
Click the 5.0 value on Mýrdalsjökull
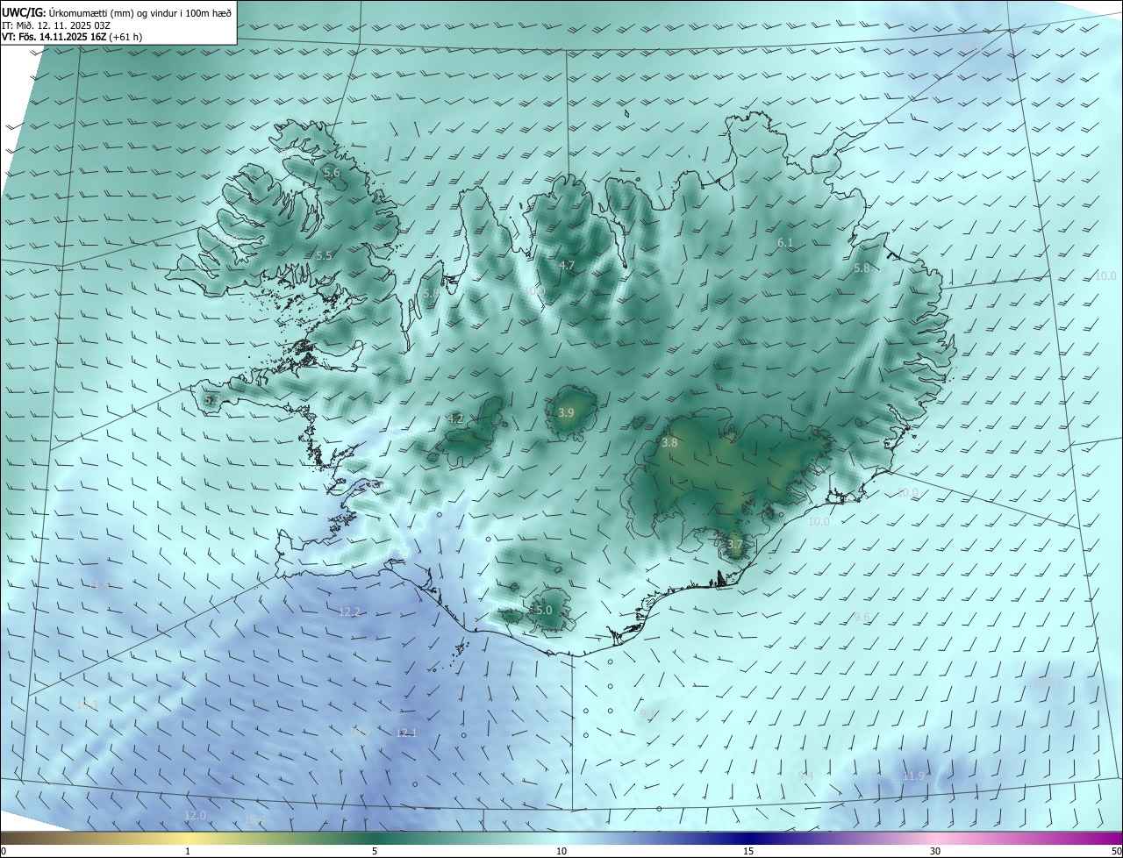pyautogui.click(x=543, y=610)
